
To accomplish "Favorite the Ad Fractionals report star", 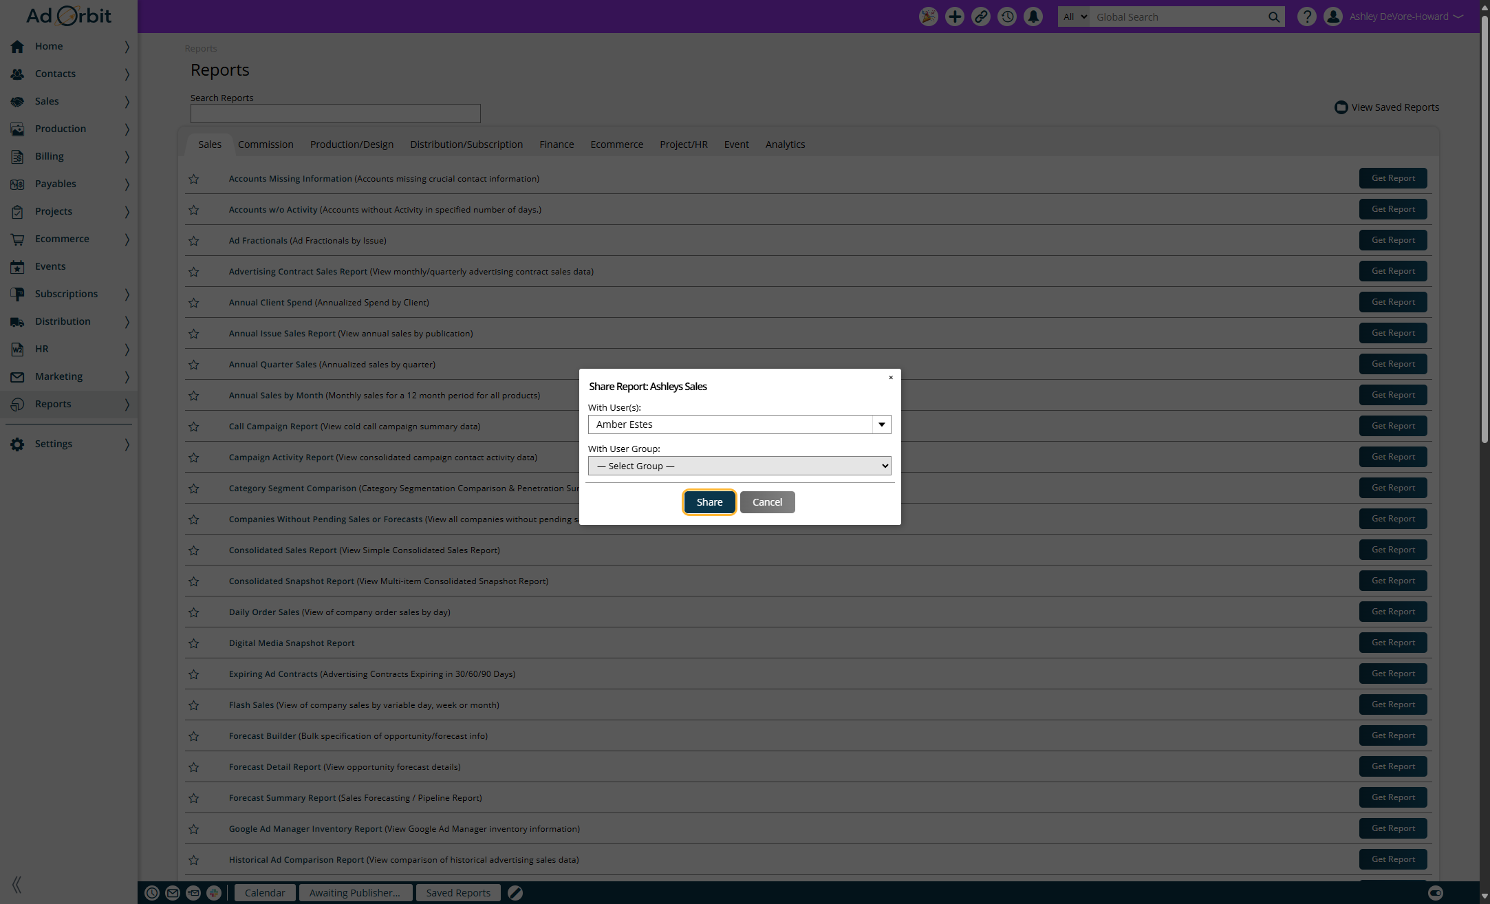I will point(194,241).
